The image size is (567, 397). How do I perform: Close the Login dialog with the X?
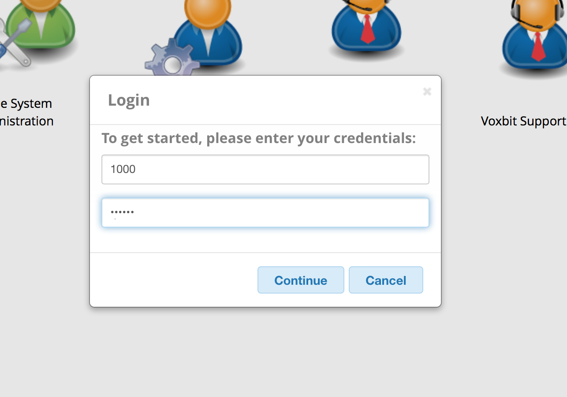[x=427, y=92]
